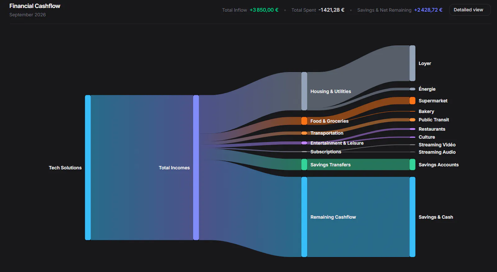Screen dimensions: 497x272
Task: Click the Financial Cashflow title
Action: click(35, 6)
